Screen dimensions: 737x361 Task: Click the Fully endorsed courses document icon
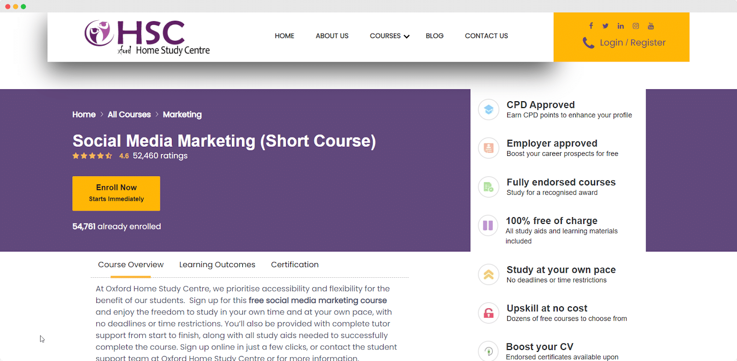[489, 187]
